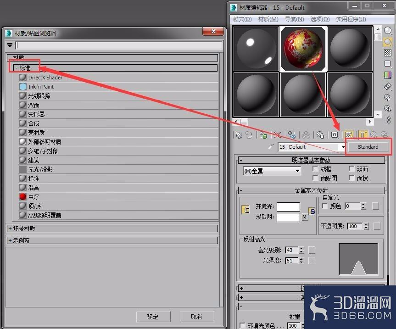
Task: Click the 确定 button
Action: coord(153,317)
